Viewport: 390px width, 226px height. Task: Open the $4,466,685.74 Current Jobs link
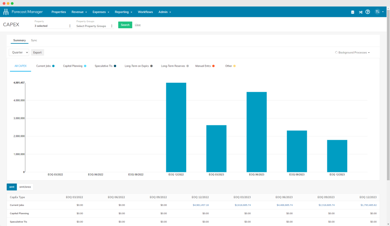pos(285,205)
